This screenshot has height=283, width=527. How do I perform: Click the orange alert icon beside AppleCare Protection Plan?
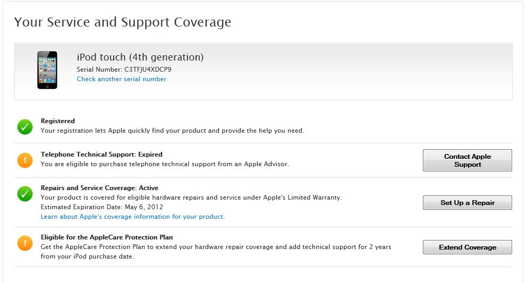click(25, 243)
